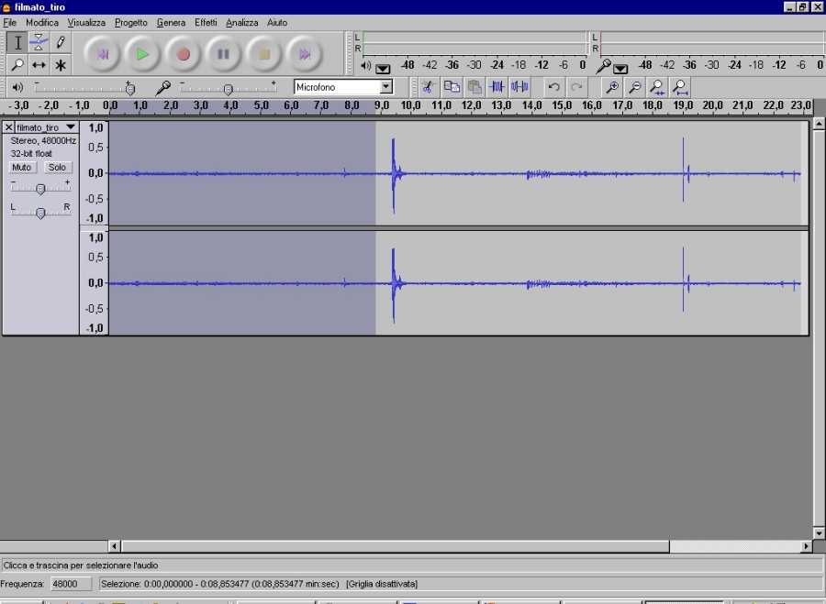Viewport: 826px width, 604px height.
Task: Click the Cut scissors icon
Action: (428, 87)
